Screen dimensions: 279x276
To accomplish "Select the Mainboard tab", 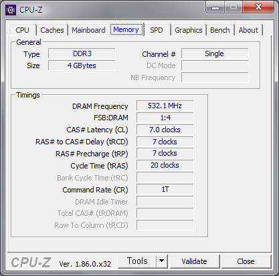I will 88,30.
